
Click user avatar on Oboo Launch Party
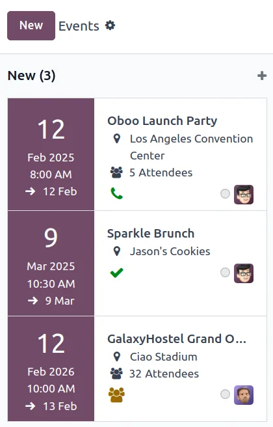click(x=244, y=195)
